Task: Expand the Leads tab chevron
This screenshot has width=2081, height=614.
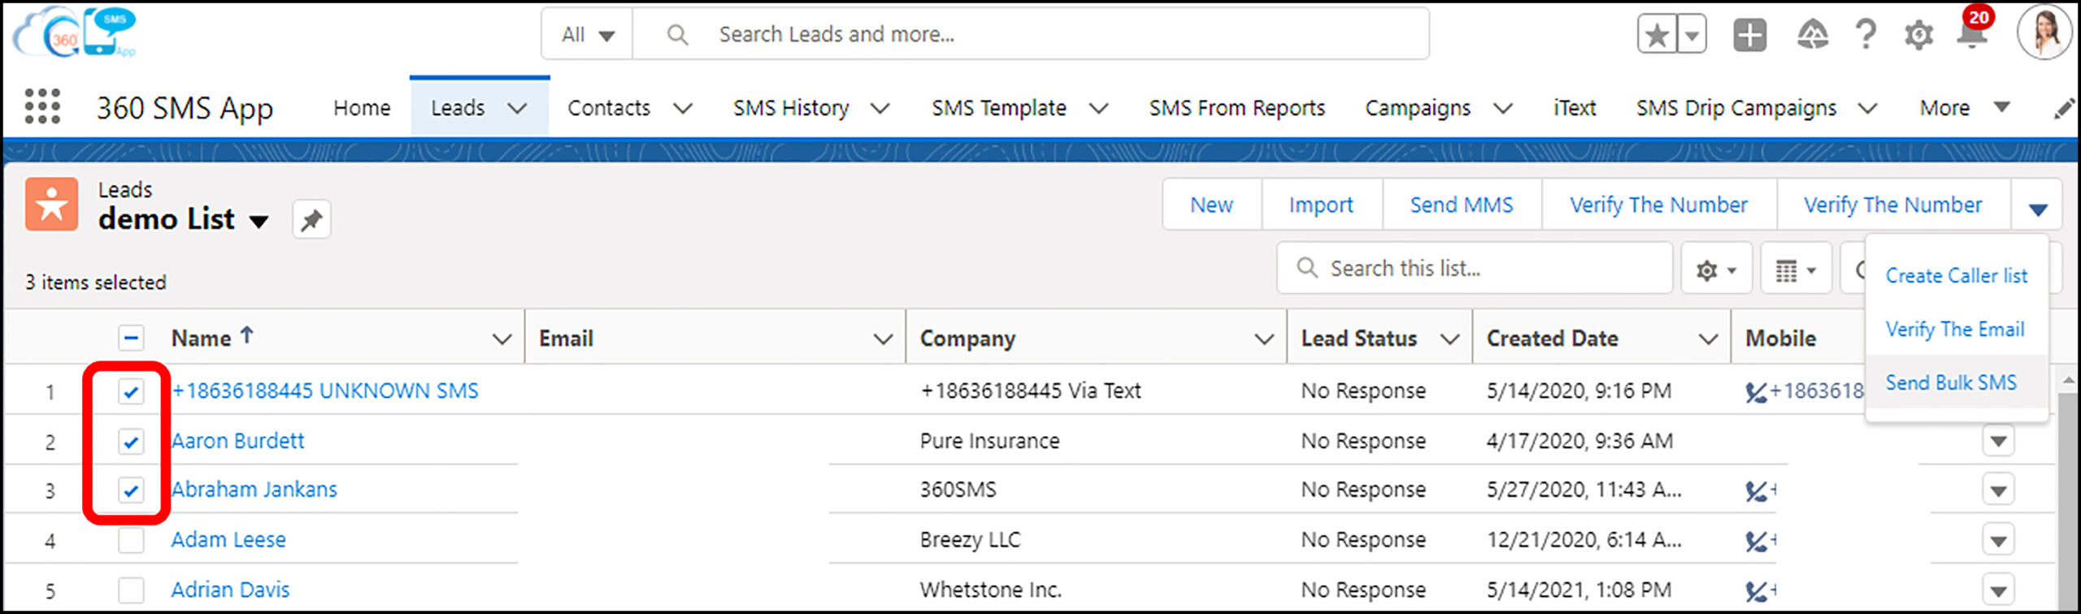Action: pyautogui.click(x=518, y=108)
